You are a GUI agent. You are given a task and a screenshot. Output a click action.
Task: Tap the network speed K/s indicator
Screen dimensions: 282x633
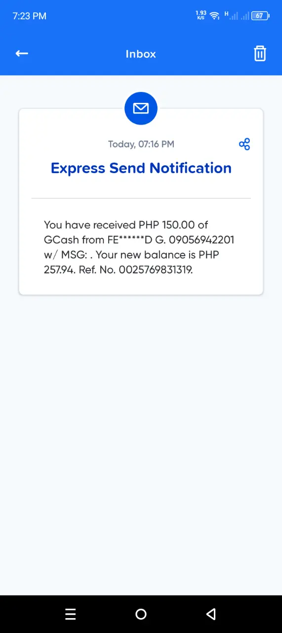click(201, 15)
